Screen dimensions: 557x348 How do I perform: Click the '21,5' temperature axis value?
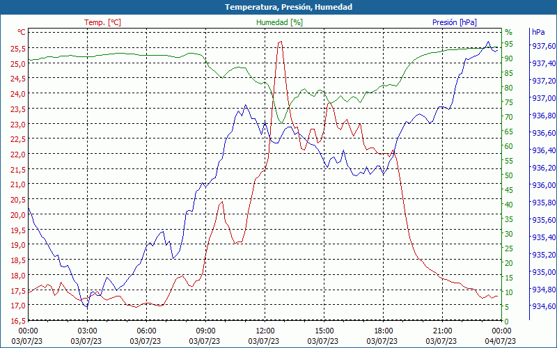19,170
